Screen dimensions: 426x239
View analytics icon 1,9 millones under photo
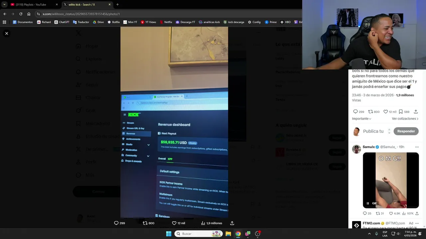click(203, 223)
